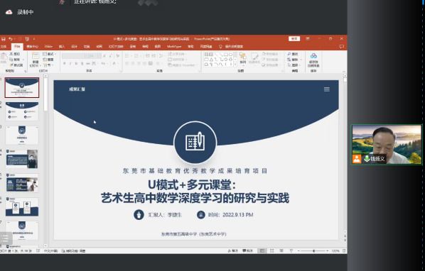The image size is (425, 271).
Task: Click the zoom slider in the status bar
Action: pyautogui.click(x=314, y=251)
